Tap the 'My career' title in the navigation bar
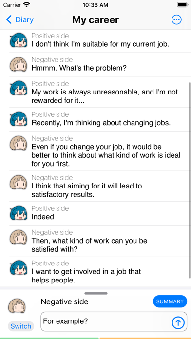Image resolution: width=191 pixels, height=339 pixels. click(95, 20)
